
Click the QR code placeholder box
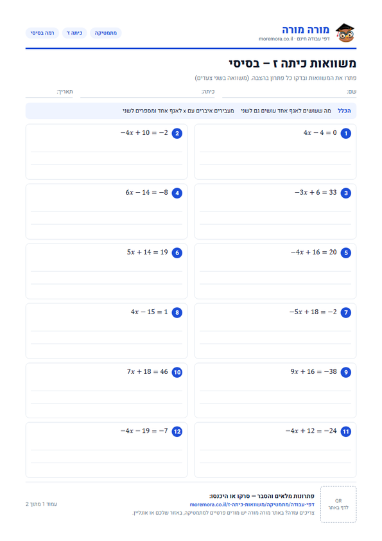tap(338, 504)
